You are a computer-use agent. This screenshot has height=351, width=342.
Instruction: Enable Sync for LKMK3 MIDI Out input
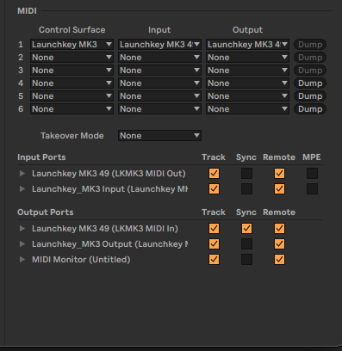point(246,174)
